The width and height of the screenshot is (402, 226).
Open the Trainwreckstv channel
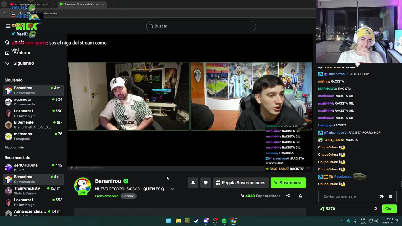click(34, 191)
